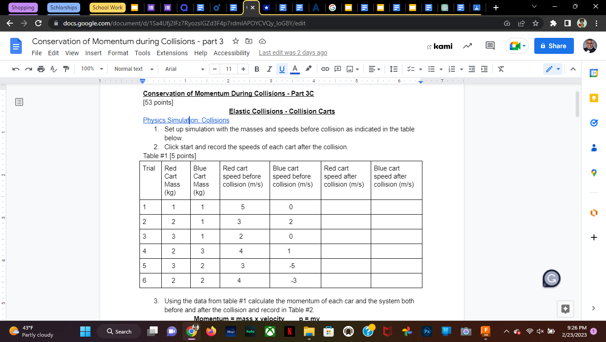Hide the menus with the up chevron
The height and width of the screenshot is (342, 606).
click(573, 69)
